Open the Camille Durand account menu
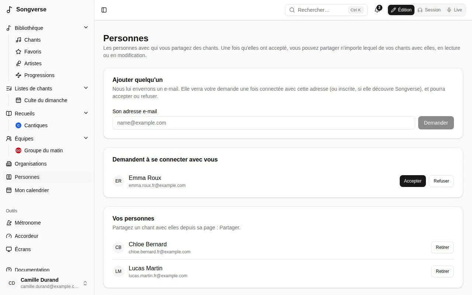This screenshot has height=295, width=472. pyautogui.click(x=47, y=283)
